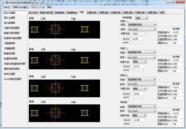Select 胸墙平面布置图 in the sidebar
Screen dimensions: 186x129
point(12,33)
